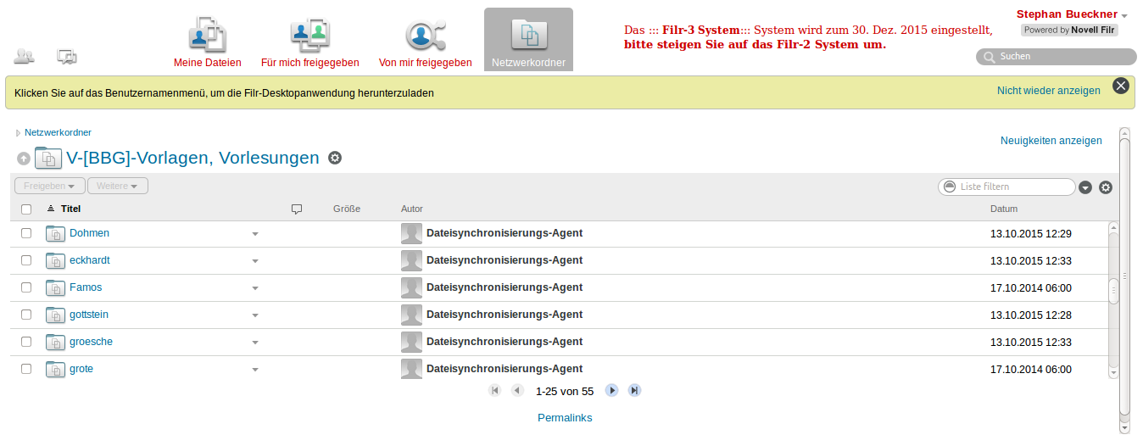Image resolution: width=1143 pixels, height=446 pixels.
Task: Tick the checkbox for Dohmen folder
Action: (x=26, y=233)
